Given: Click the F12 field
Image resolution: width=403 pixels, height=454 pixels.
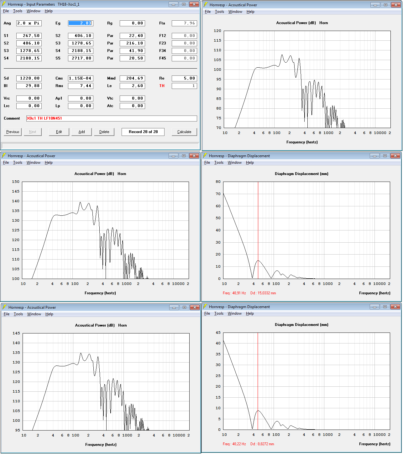Looking at the screenshot, I should pos(184,36).
